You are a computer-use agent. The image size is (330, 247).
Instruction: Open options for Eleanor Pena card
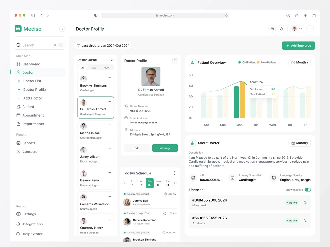click(109, 173)
